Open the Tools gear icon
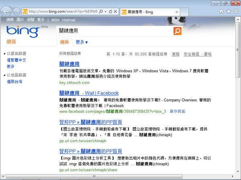Image resolution: width=241 pixels, height=180 pixels. [x=236, y=11]
